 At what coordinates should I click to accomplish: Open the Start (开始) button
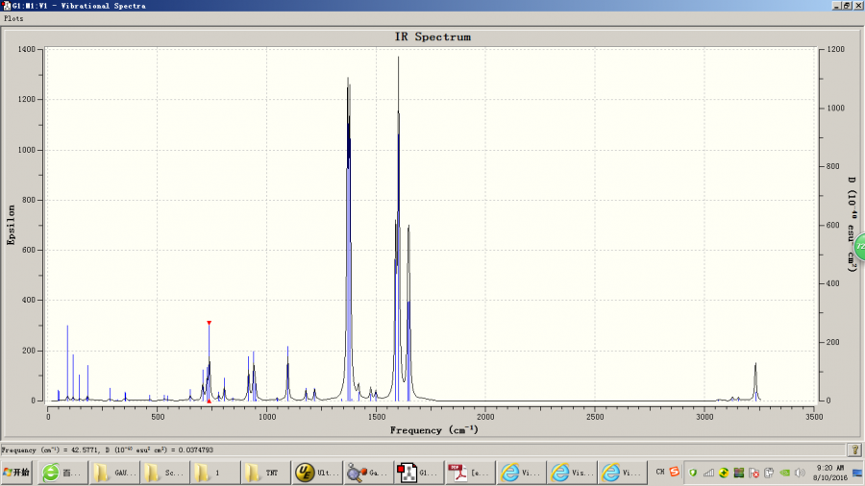[x=16, y=473]
